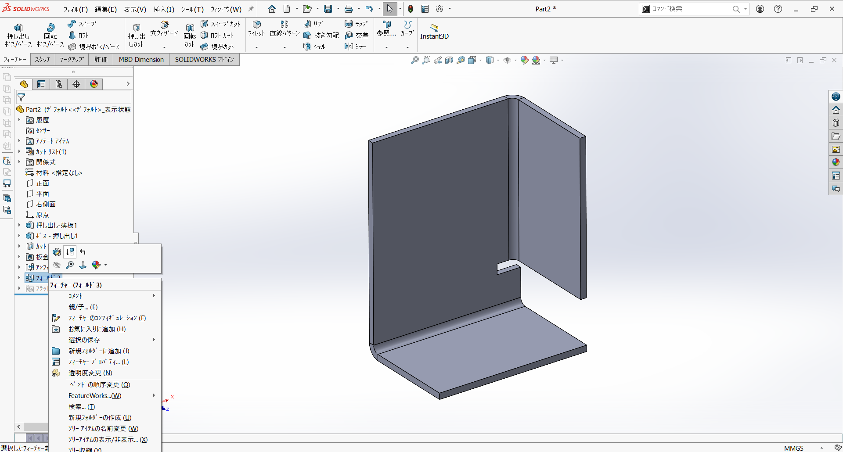
Task: Click Zoom to Fit in the view toolbar
Action: tap(414, 60)
